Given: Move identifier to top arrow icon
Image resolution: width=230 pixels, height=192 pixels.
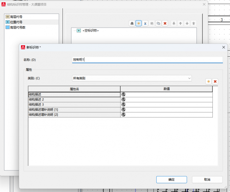Looking at the screenshot, I should click(x=174, y=23).
